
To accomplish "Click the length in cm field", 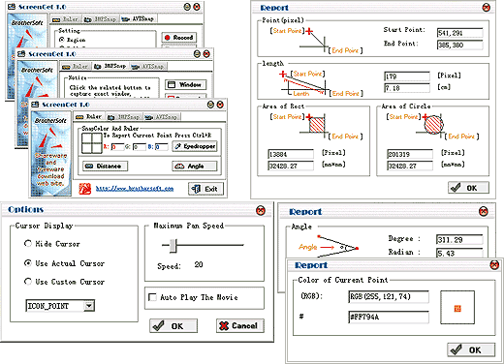I will [x=407, y=88].
